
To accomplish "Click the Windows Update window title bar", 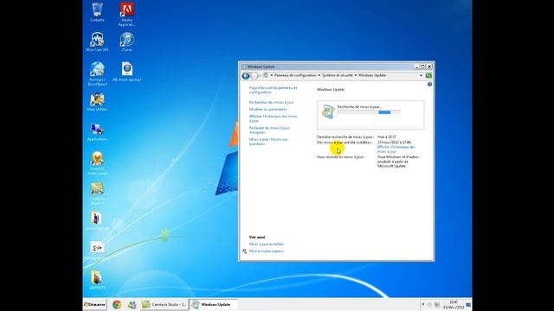I will (x=327, y=67).
